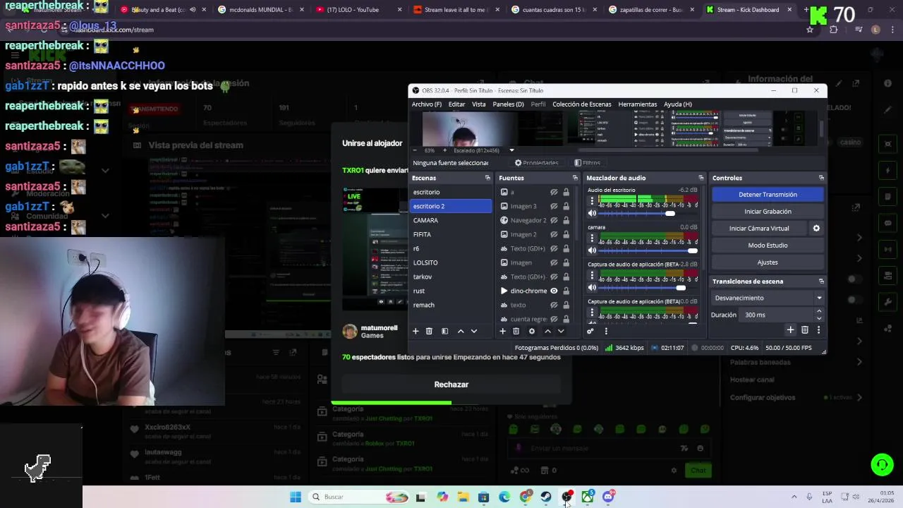Decrease transition duration with down arrow
This screenshot has width=903, height=508.
[819, 318]
